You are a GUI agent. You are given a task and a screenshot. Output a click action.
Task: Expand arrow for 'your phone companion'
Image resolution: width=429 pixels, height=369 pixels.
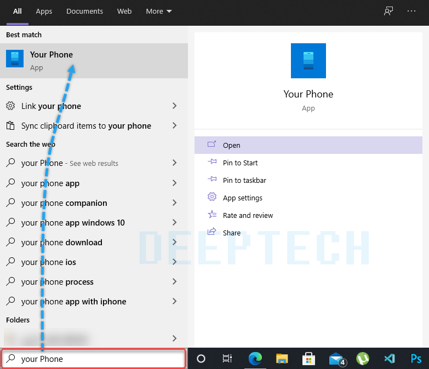pos(175,203)
